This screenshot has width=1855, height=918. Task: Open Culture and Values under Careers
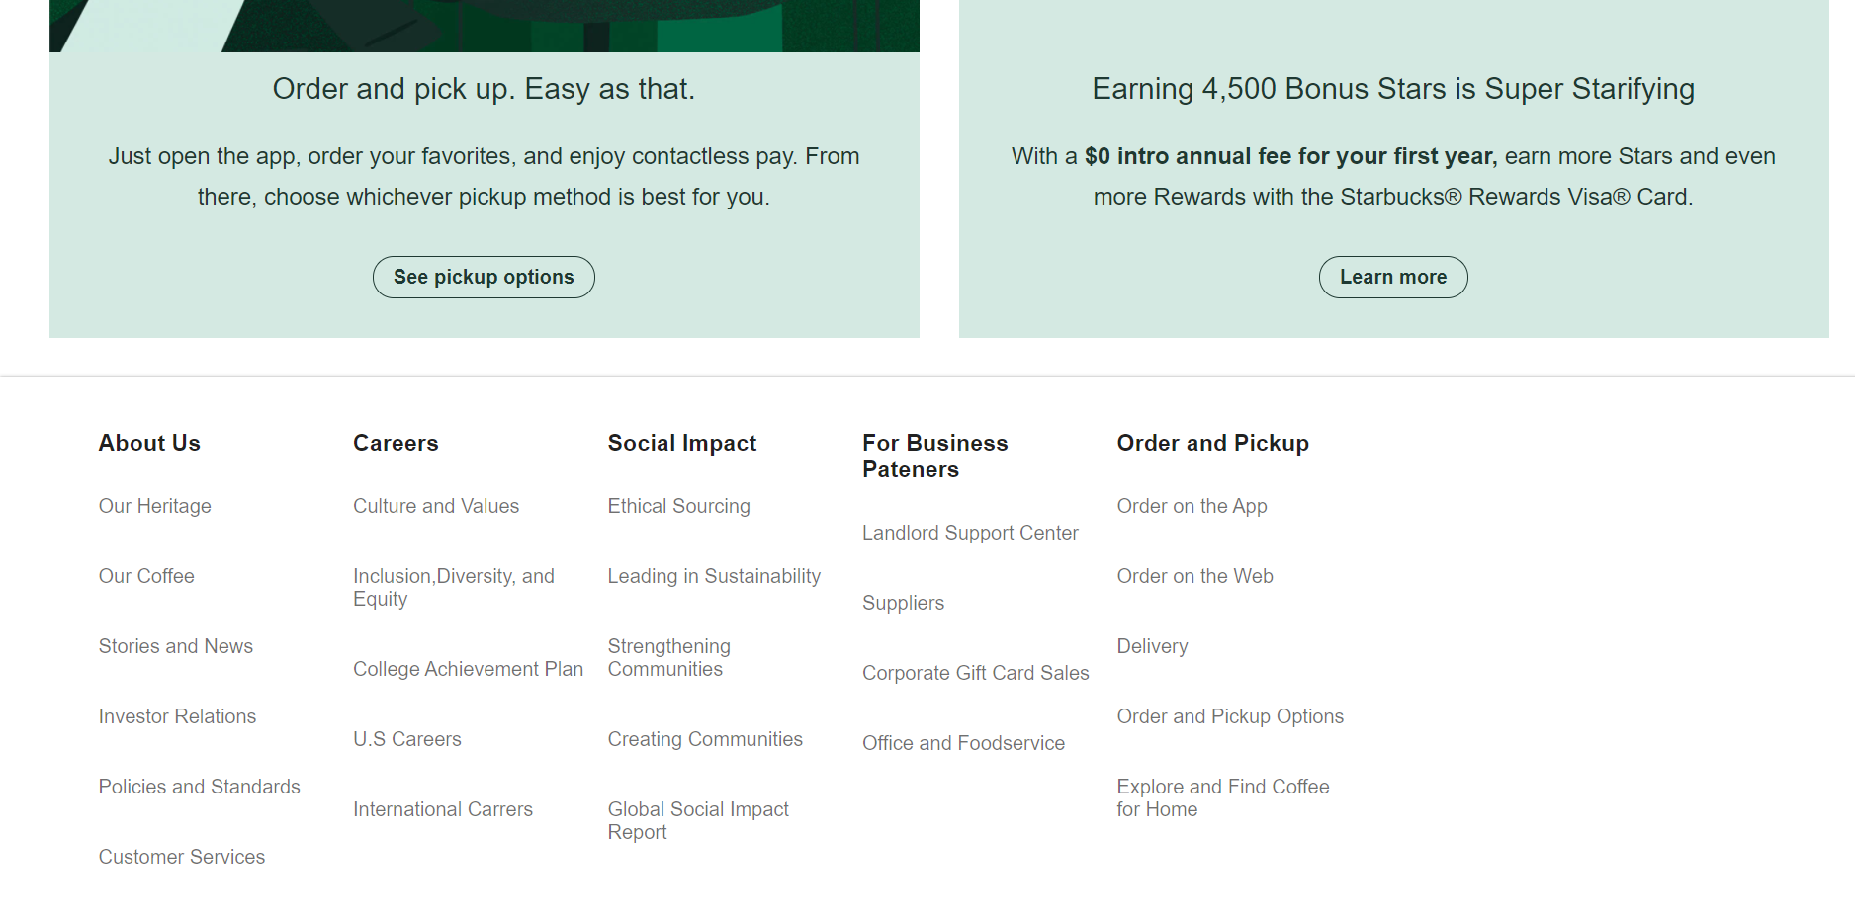(x=435, y=506)
